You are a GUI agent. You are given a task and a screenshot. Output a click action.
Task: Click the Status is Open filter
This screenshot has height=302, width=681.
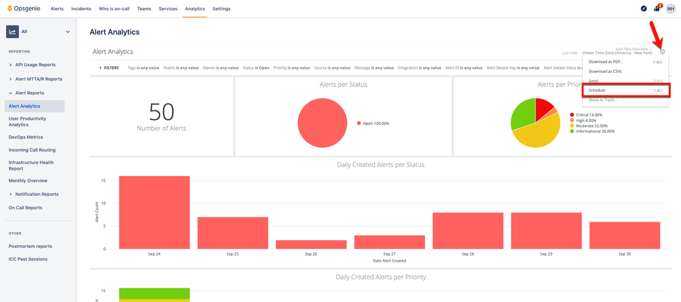[257, 68]
